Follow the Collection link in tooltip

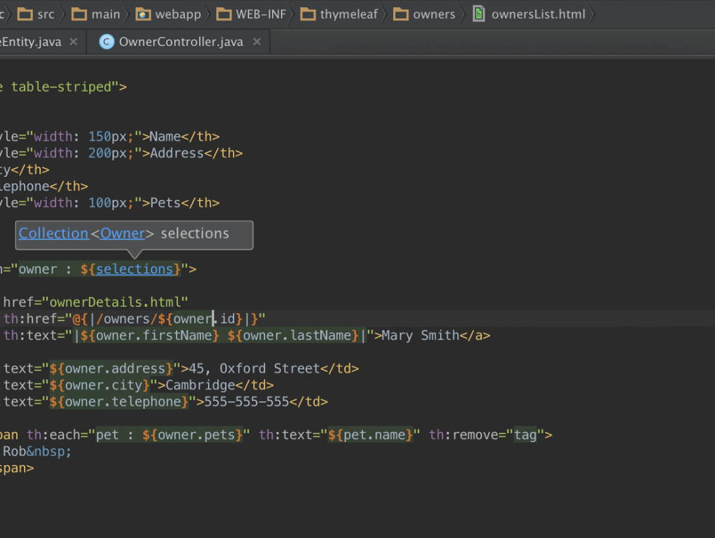(54, 233)
